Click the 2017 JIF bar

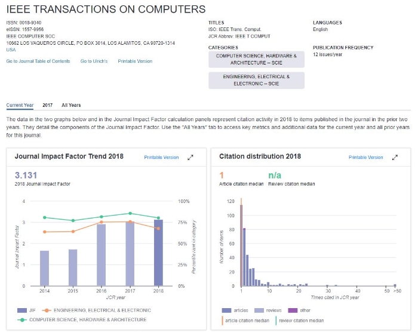(x=130, y=254)
